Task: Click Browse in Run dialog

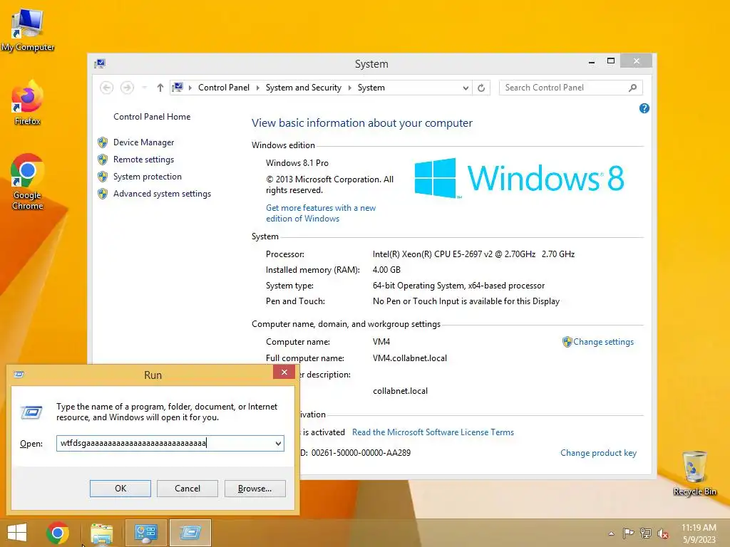Action: click(255, 489)
